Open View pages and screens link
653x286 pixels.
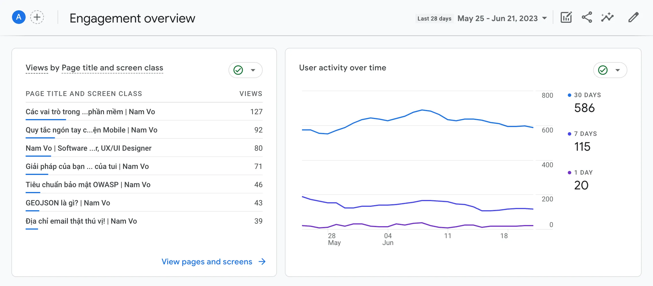point(207,262)
